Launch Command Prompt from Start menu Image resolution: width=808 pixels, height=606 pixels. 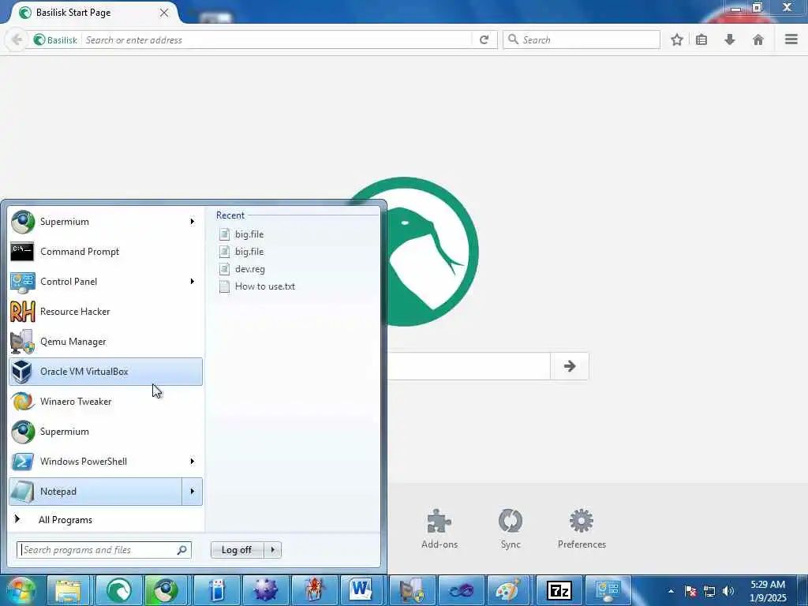click(x=106, y=252)
